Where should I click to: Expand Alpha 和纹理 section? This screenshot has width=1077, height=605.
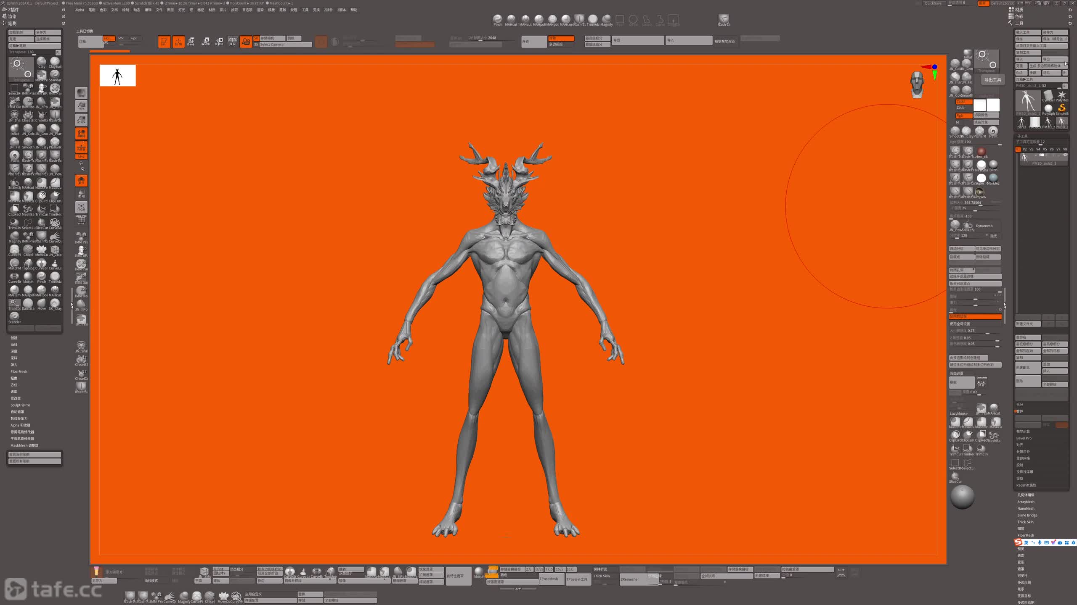pyautogui.click(x=20, y=425)
